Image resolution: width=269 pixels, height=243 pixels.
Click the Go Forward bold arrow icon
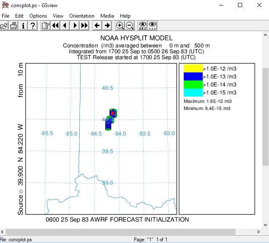pos(107,26)
